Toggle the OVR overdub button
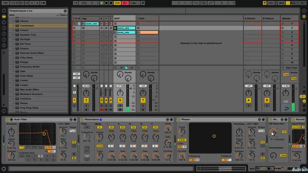This screenshot has height=173, width=308. click(117, 3)
